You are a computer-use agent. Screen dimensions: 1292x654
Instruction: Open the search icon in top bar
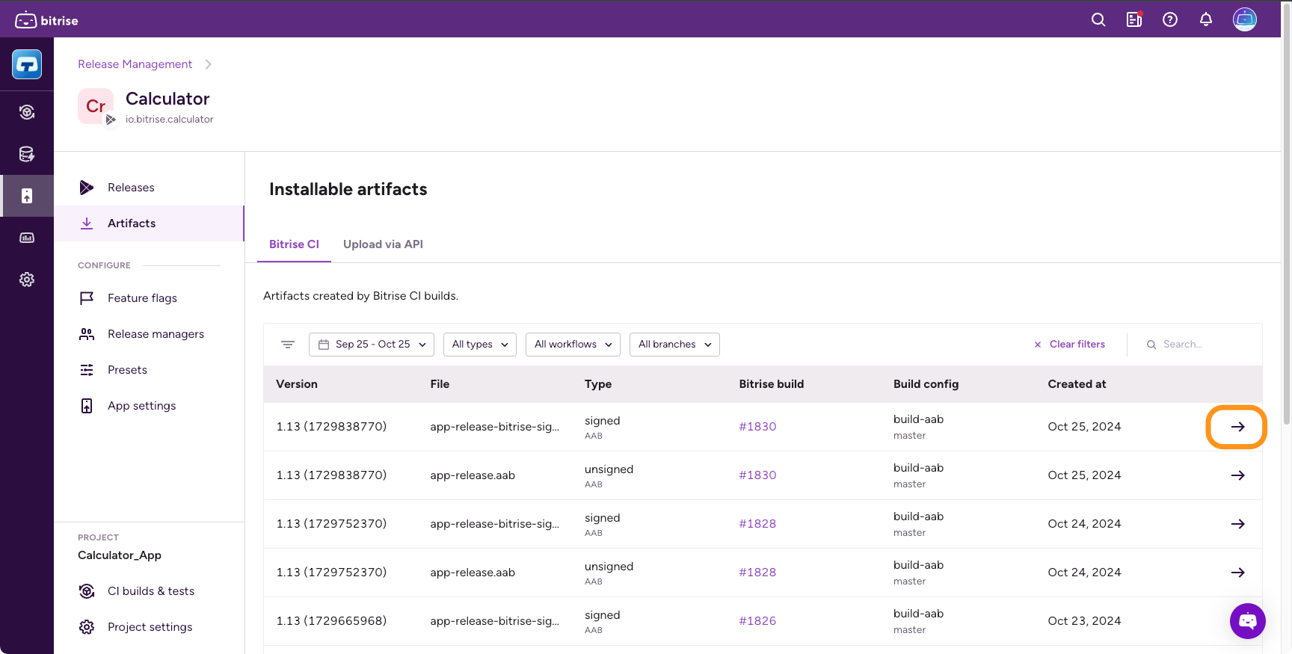tap(1098, 20)
